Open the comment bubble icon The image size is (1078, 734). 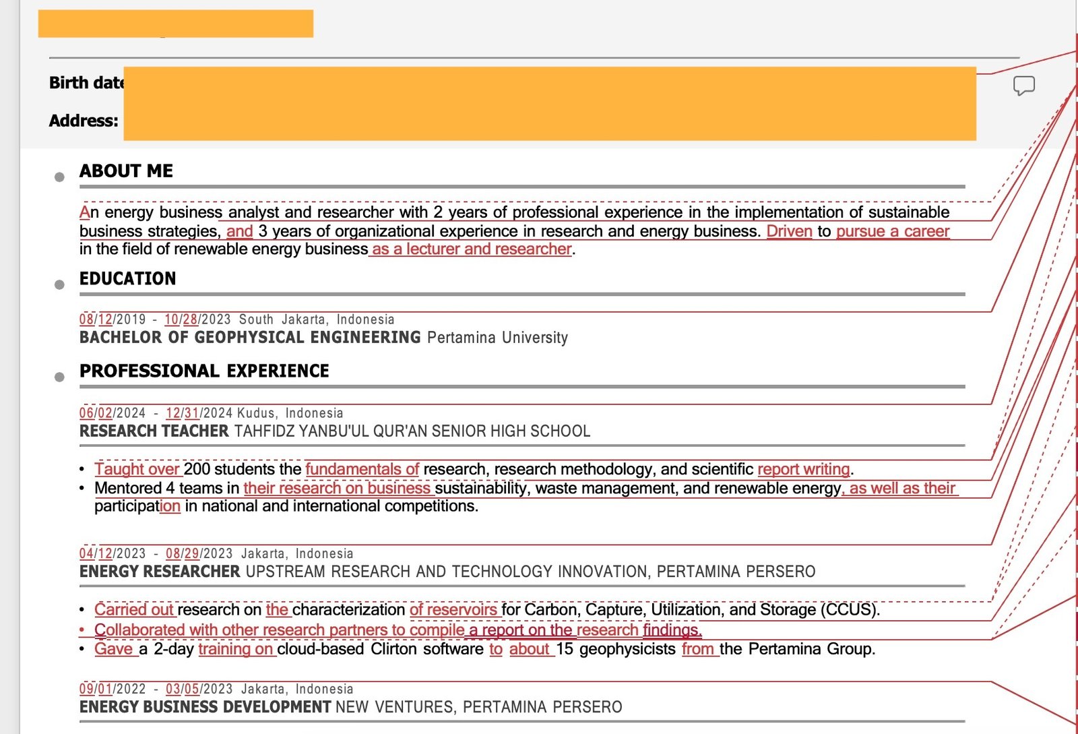pyautogui.click(x=1024, y=85)
